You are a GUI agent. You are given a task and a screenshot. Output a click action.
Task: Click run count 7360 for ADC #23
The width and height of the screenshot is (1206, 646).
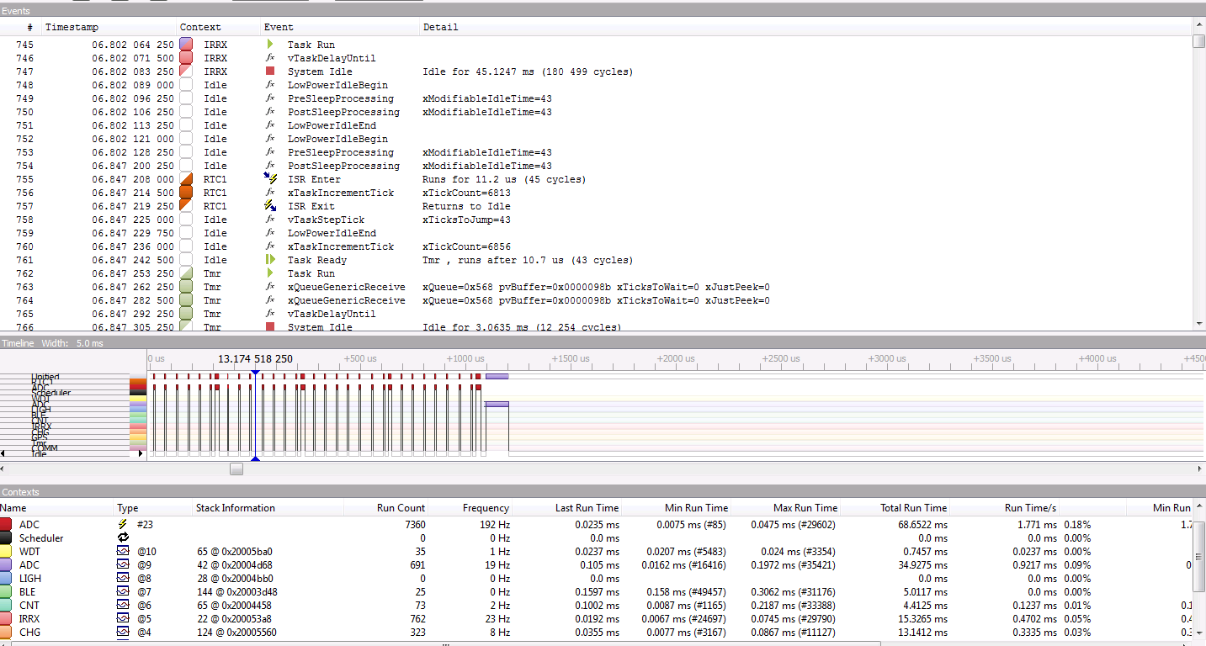(415, 524)
